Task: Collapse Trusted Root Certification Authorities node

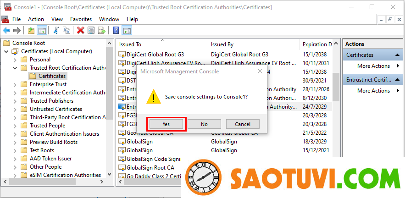Action: (15, 68)
